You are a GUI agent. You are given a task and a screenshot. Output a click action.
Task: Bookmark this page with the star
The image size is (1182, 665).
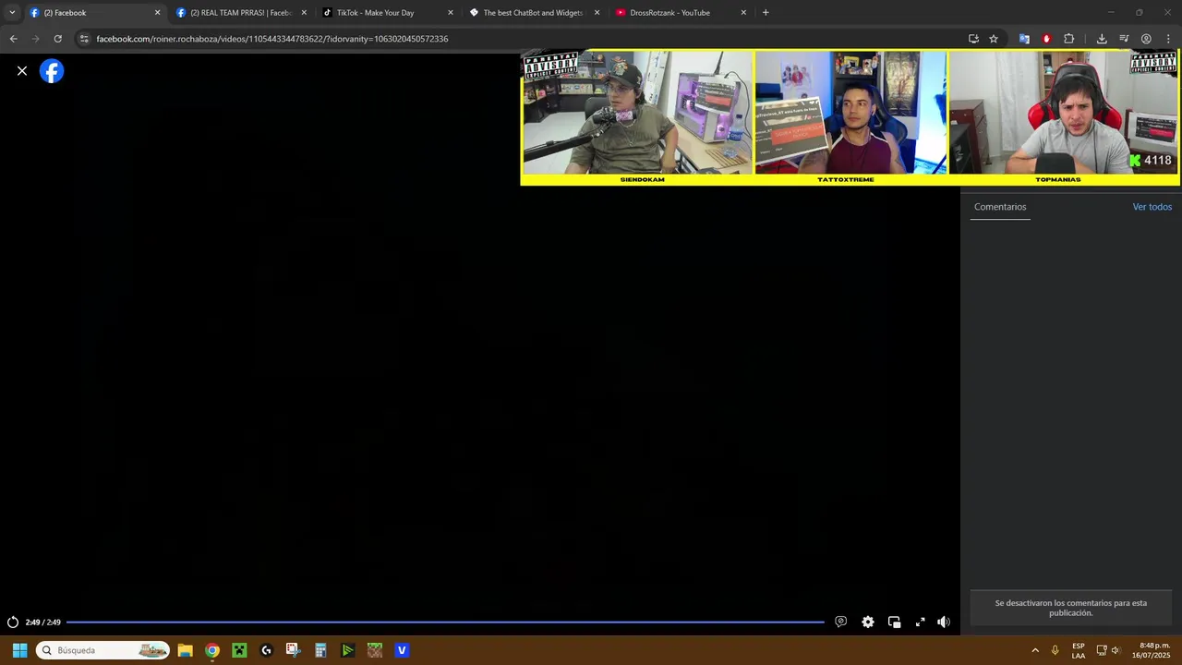pyautogui.click(x=994, y=39)
